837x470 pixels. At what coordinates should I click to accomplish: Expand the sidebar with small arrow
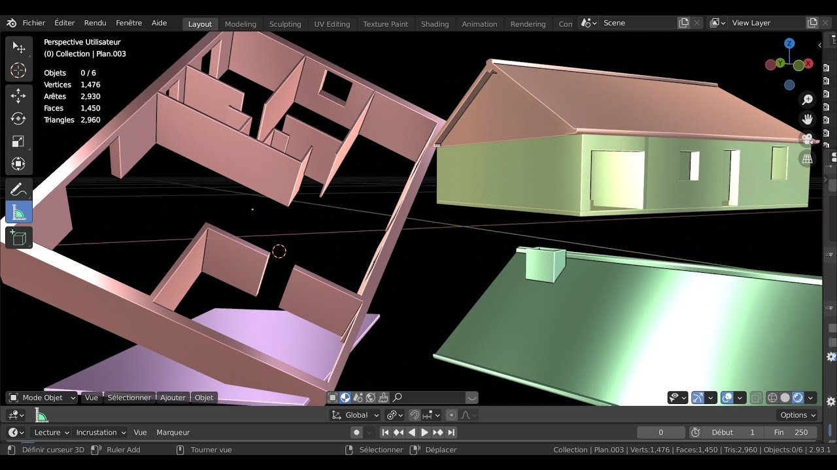[x=819, y=45]
